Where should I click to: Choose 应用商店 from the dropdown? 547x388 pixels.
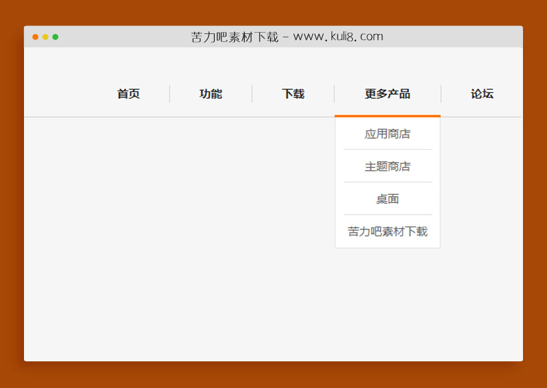(388, 133)
